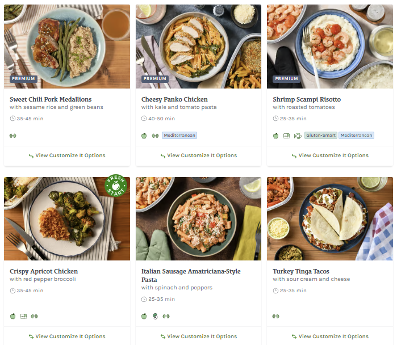Open the Turkey Tinga Tacos recipe title
Image resolution: width=397 pixels, height=345 pixels.
tap(301, 271)
